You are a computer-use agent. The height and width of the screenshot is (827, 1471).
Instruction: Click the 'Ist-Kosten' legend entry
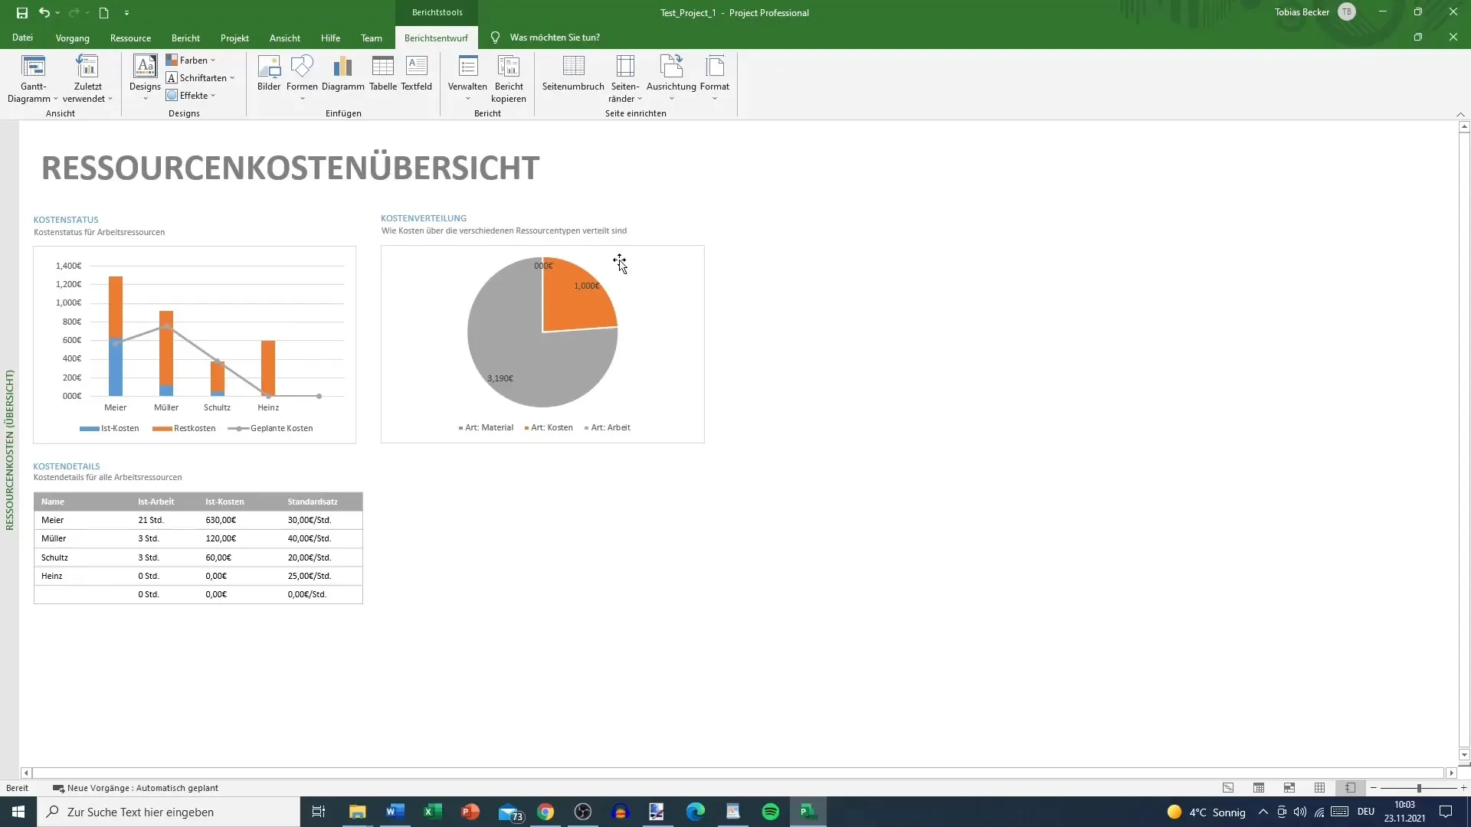coord(110,428)
